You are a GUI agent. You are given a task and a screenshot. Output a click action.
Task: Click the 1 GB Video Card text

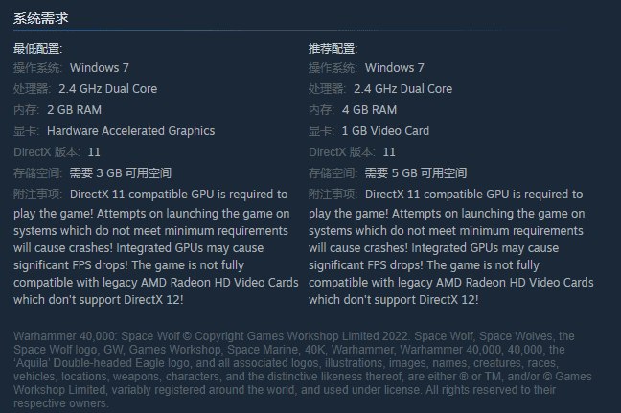385,131
